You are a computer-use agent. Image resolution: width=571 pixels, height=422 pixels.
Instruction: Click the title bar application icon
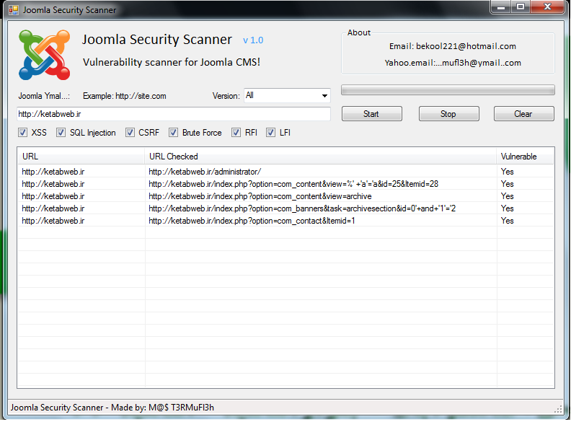coord(14,10)
